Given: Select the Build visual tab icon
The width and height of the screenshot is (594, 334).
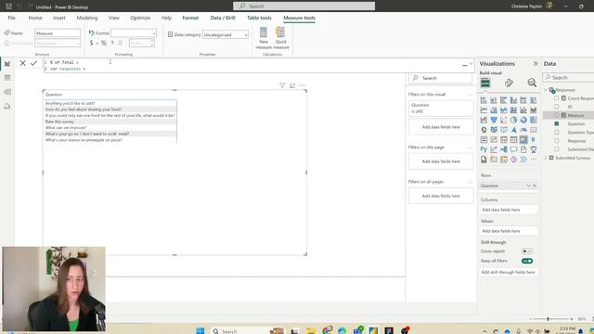Looking at the screenshot, I should [485, 83].
